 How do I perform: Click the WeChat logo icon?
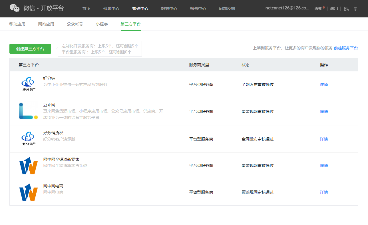pos(15,8)
